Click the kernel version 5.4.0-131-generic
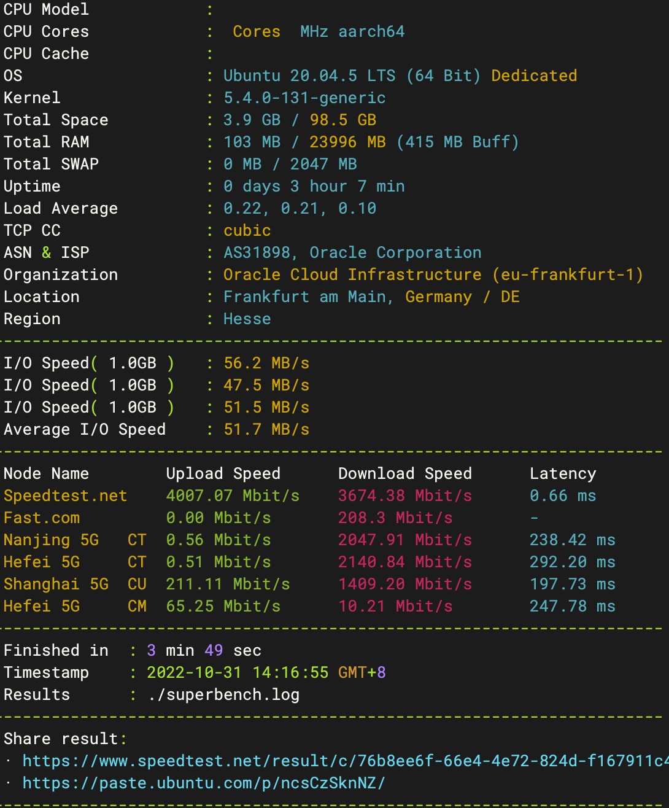669x808 pixels. pyautogui.click(x=304, y=98)
